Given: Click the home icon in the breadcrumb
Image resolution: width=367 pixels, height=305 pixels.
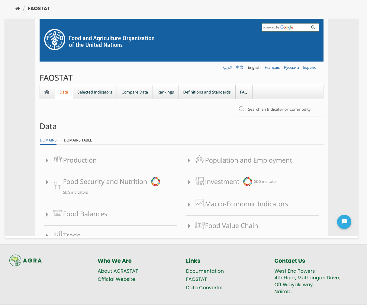Looking at the screenshot, I should pyautogui.click(x=18, y=8).
